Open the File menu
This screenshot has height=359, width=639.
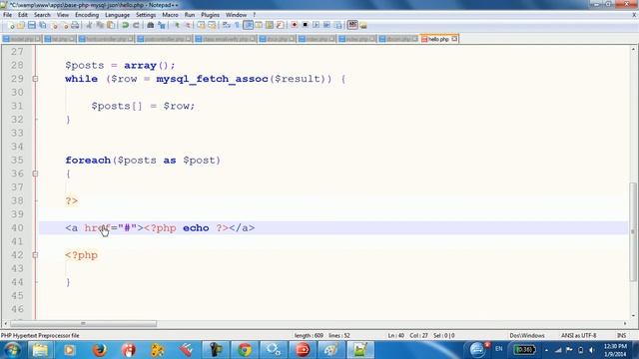pos(7,15)
